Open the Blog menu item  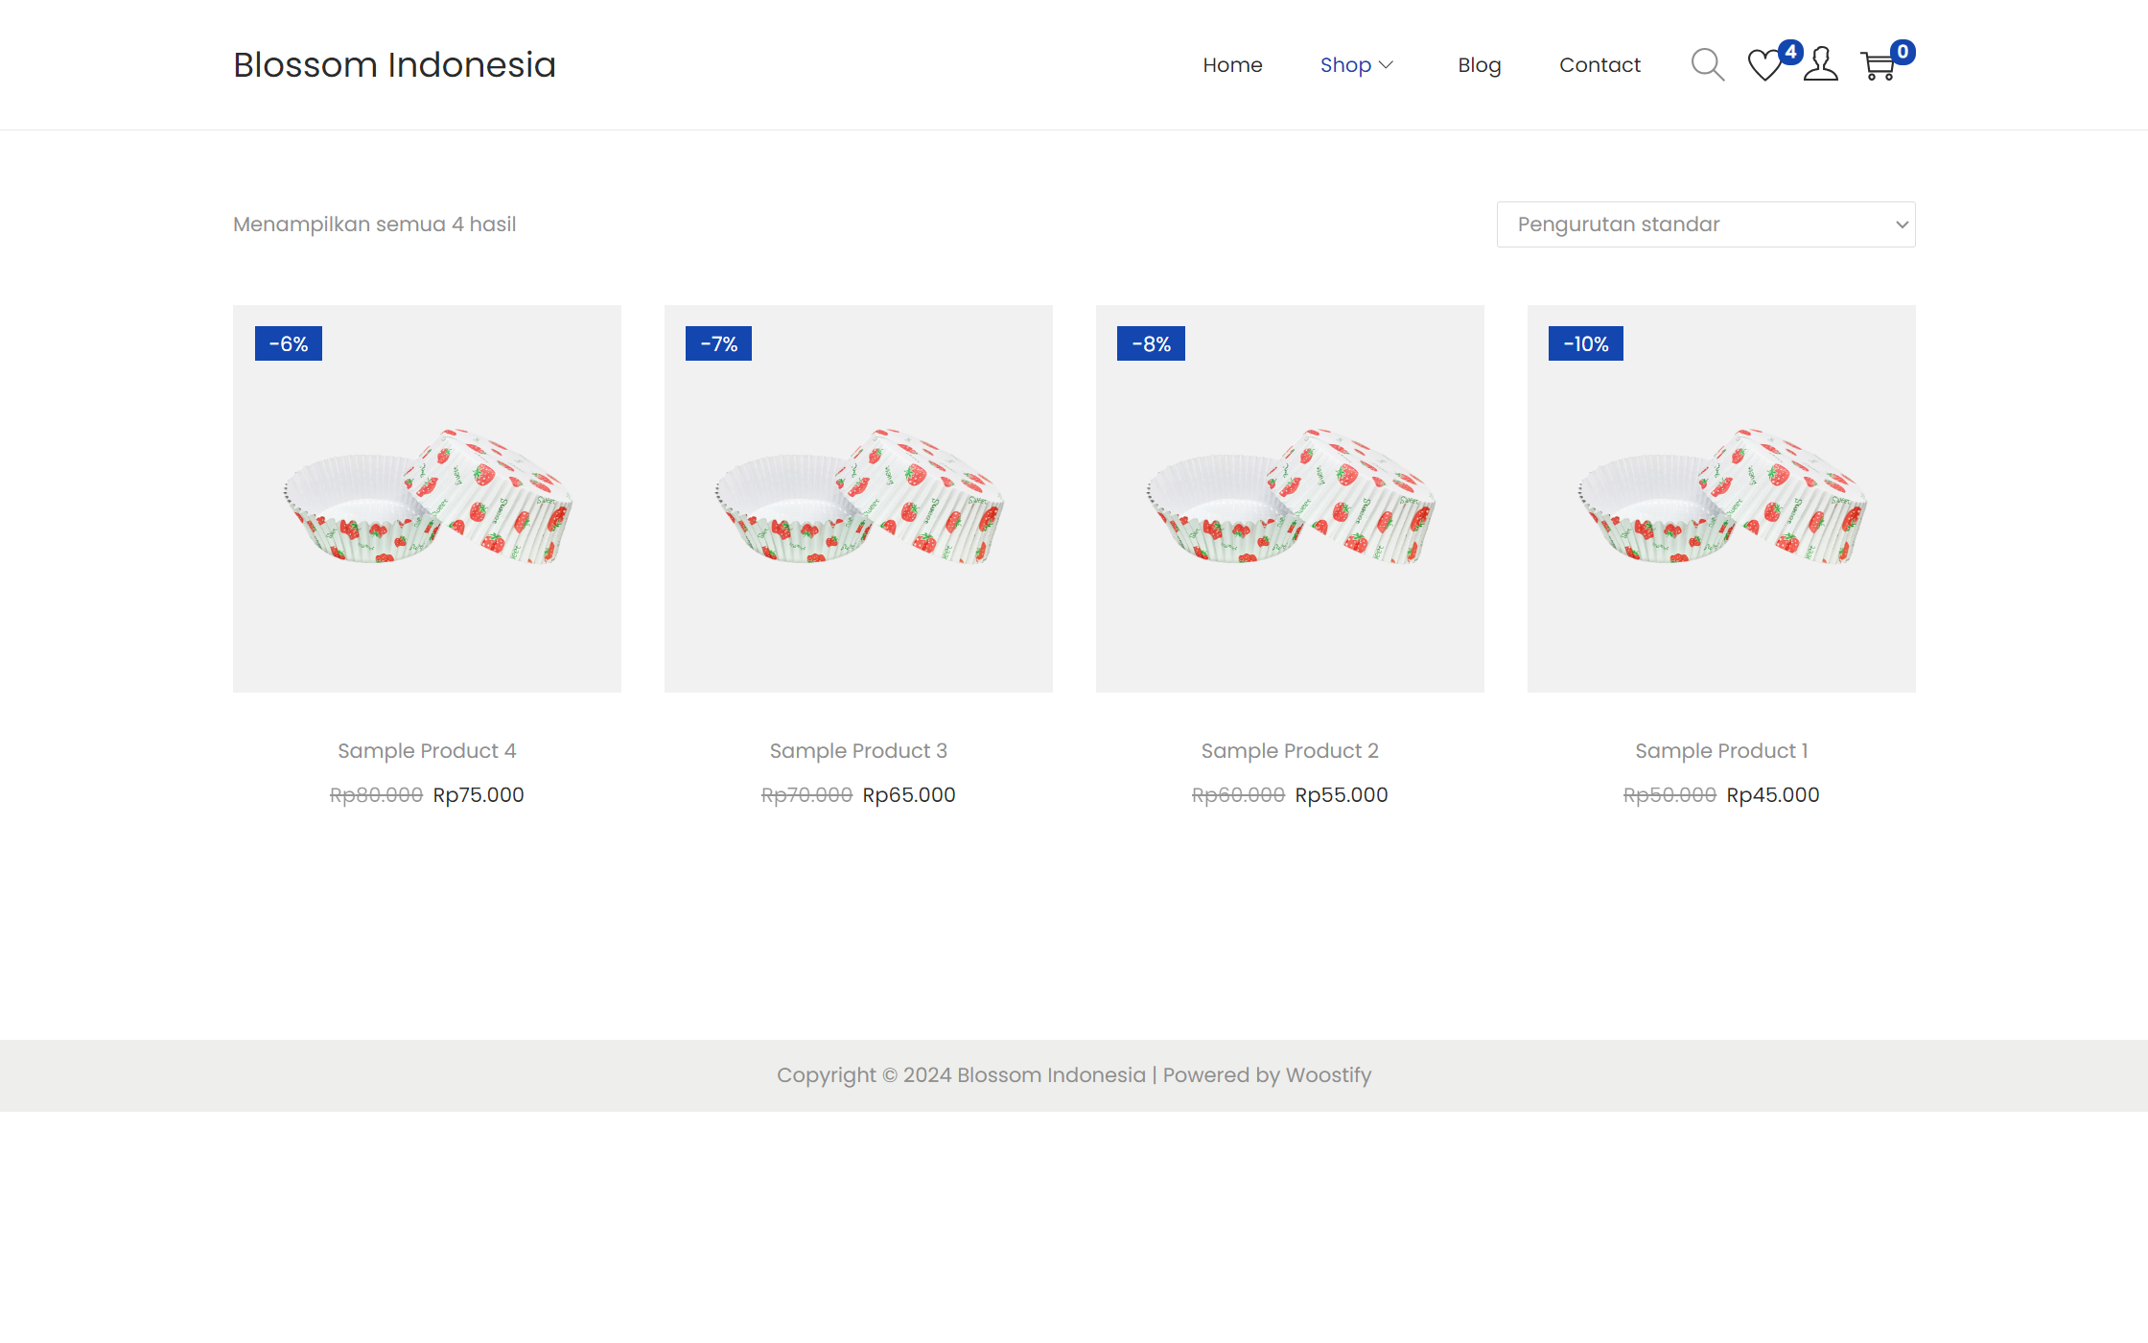click(1479, 65)
